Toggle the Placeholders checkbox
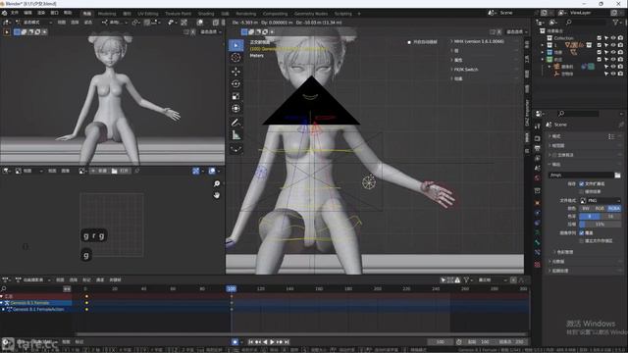Viewport: 628px width, 353px height. pos(582,240)
